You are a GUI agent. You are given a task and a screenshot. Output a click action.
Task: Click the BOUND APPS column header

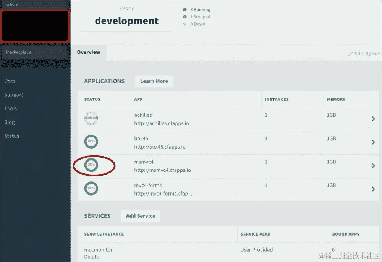[x=346, y=234]
